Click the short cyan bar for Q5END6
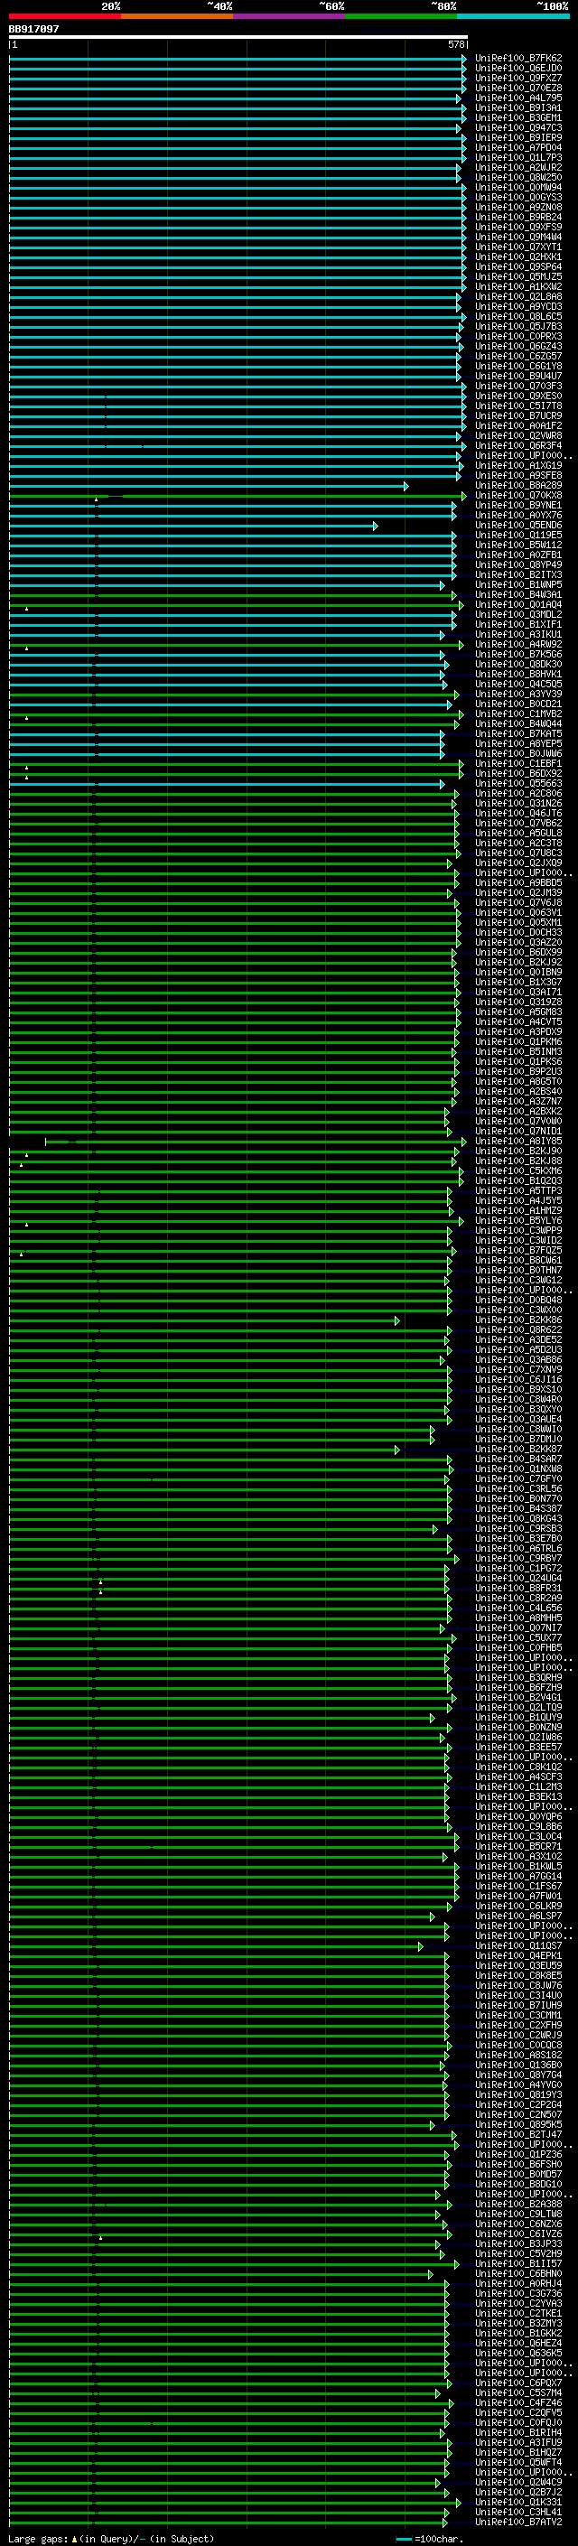The image size is (578, 2546). coord(193,526)
